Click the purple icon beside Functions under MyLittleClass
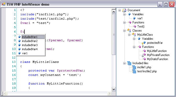This screenshot has width=176, height=97. coord(139,47)
